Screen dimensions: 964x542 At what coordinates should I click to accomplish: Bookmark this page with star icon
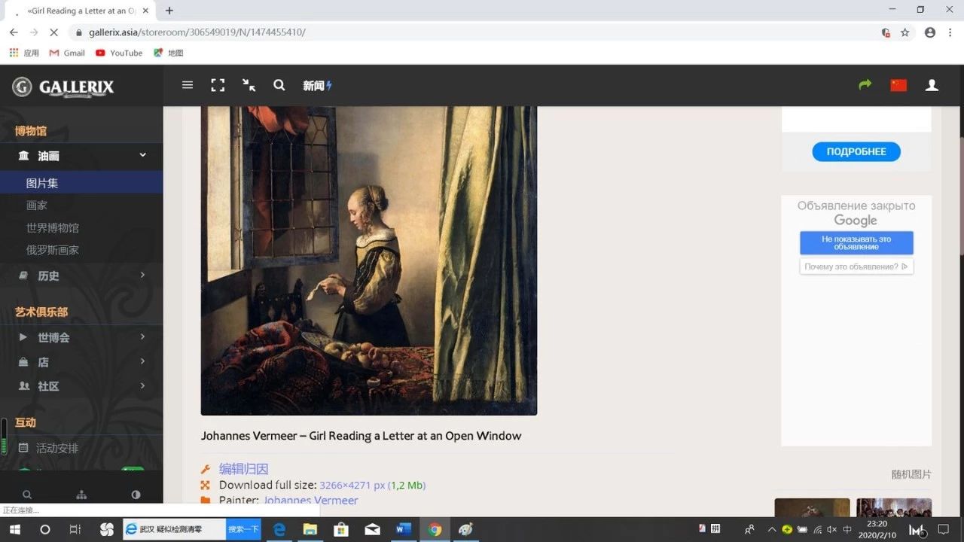(x=905, y=32)
